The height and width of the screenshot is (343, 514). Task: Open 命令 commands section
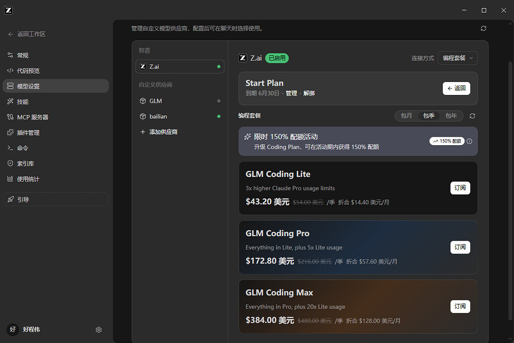point(56,148)
